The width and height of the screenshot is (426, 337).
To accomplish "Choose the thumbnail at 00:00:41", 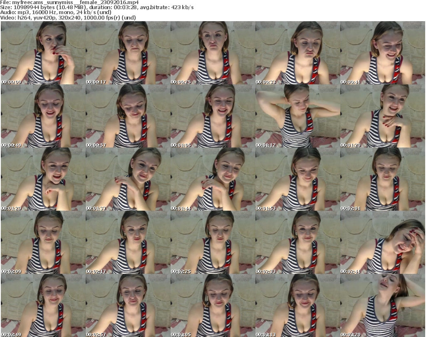I will pos(383,53).
